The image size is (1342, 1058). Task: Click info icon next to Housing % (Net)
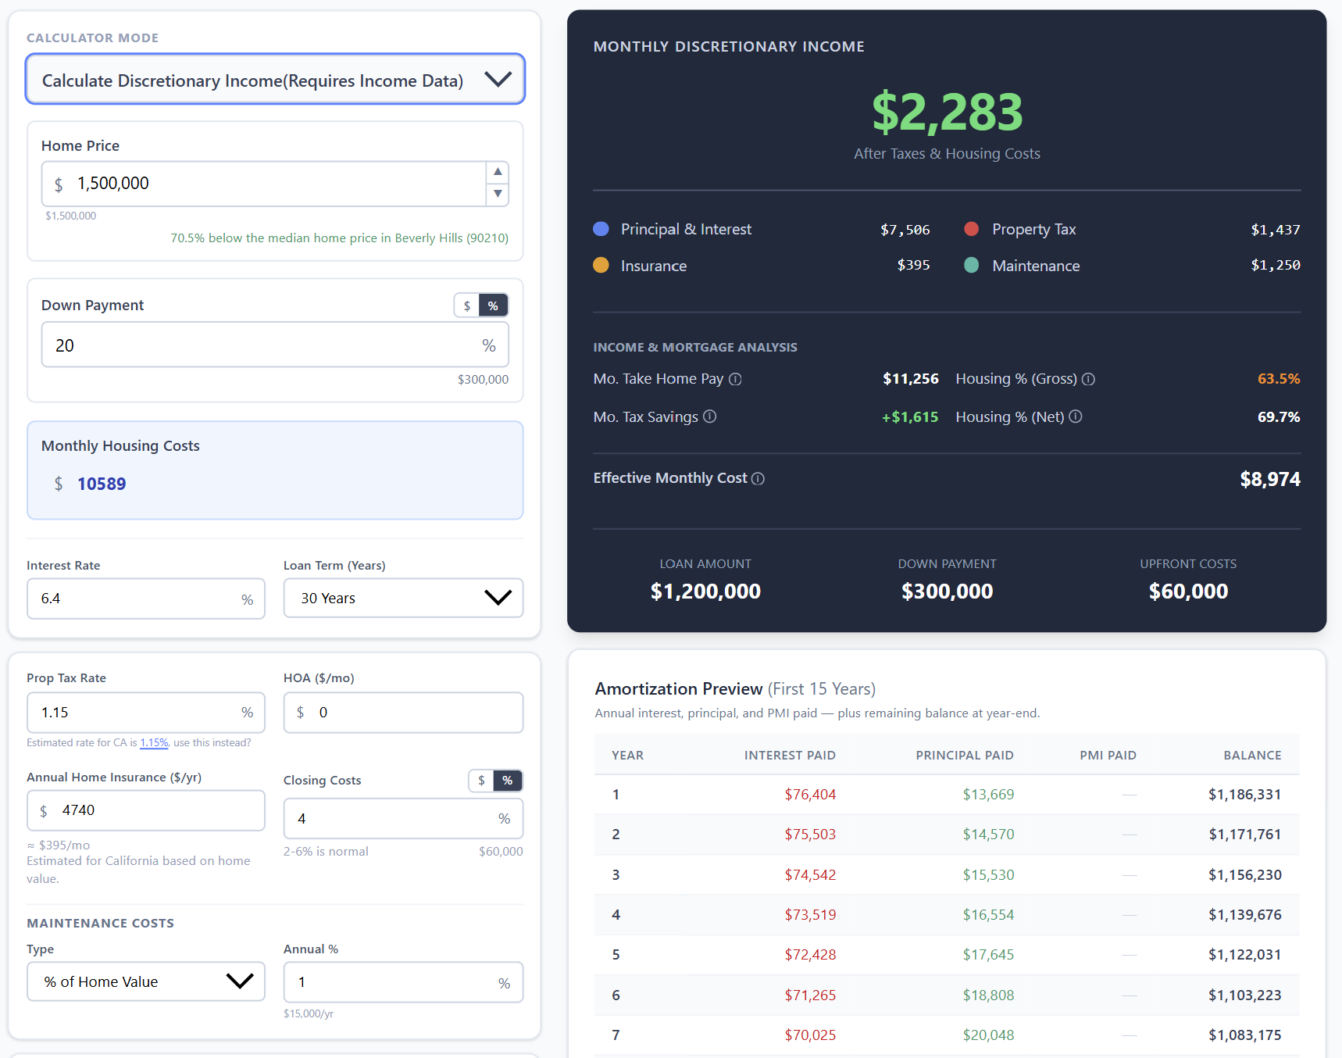(1076, 416)
